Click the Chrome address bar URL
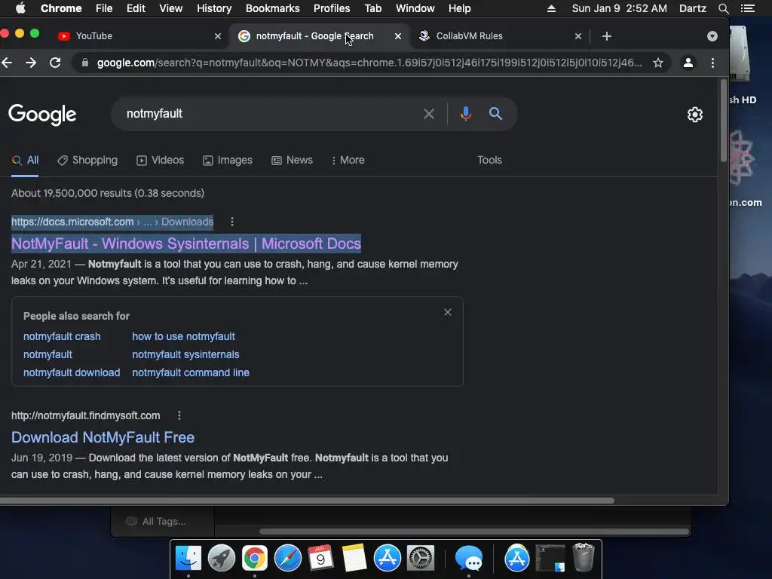Image resolution: width=772 pixels, height=579 pixels. (x=369, y=63)
